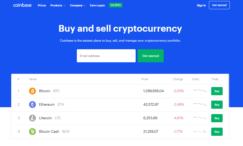Click the Sign in link
243x146 pixels.
tap(201, 5)
